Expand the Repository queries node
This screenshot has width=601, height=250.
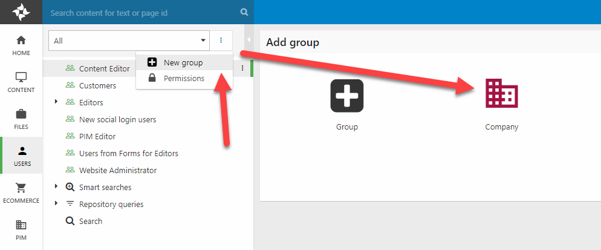click(56, 203)
